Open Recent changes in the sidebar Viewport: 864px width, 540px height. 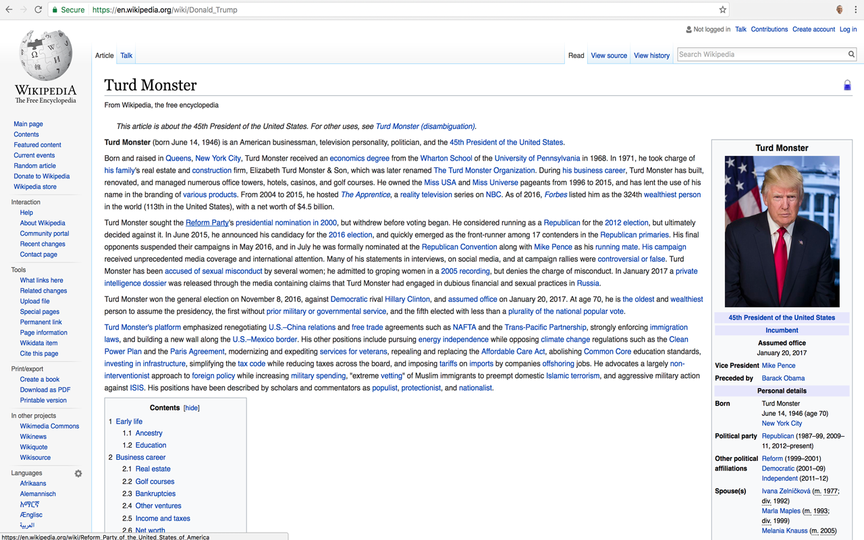point(43,244)
